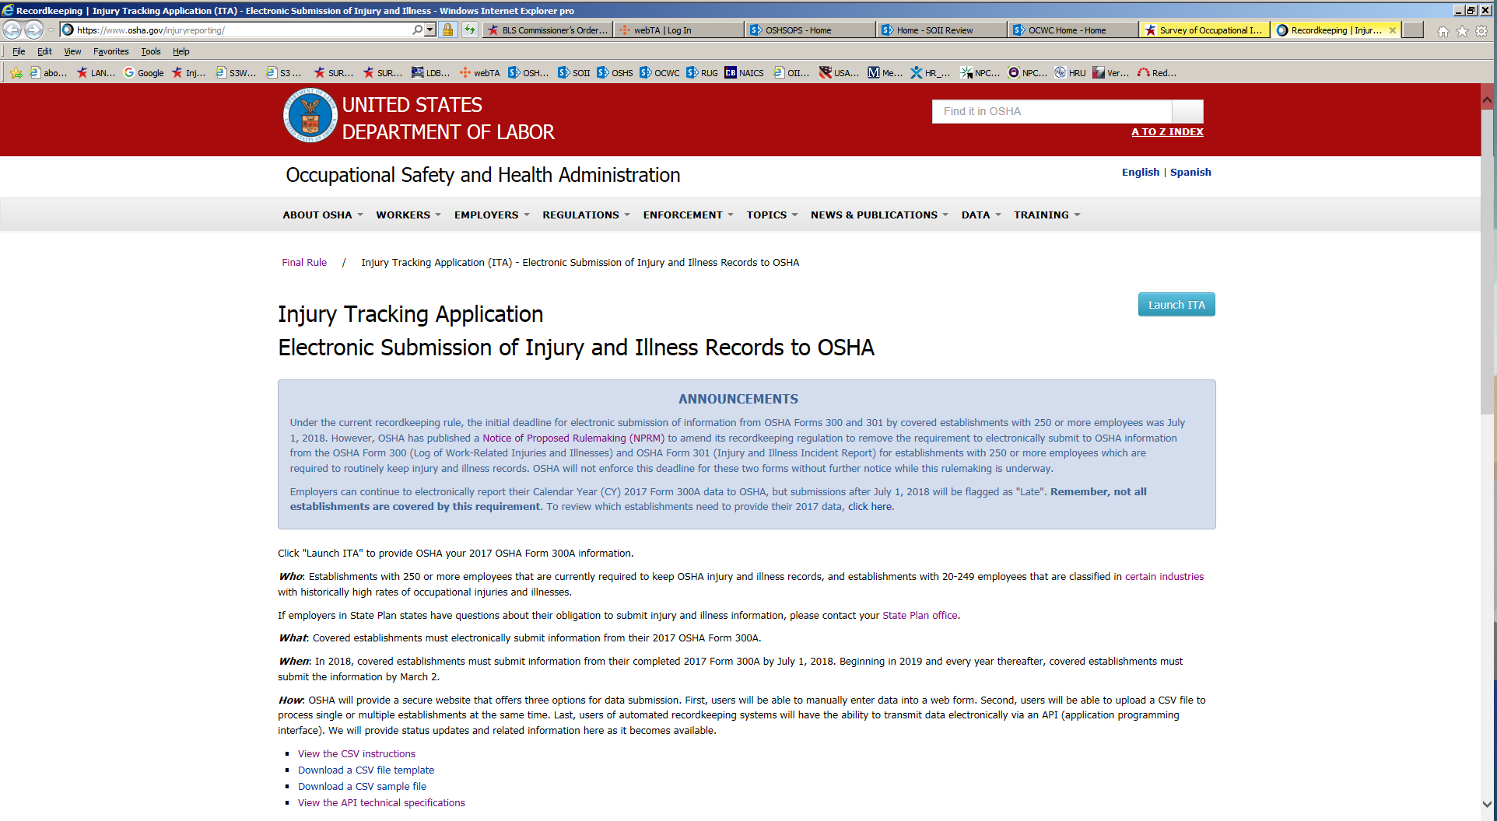Switch to the OCWC Home tab
The height and width of the screenshot is (821, 1497).
[1073, 30]
